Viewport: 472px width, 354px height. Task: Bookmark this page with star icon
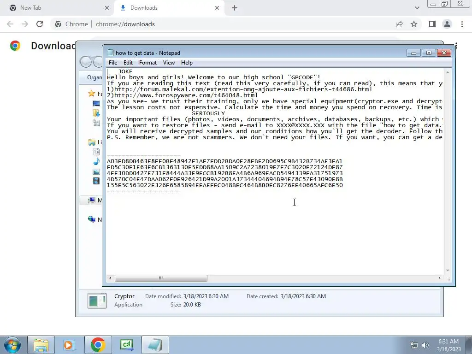coord(414,24)
